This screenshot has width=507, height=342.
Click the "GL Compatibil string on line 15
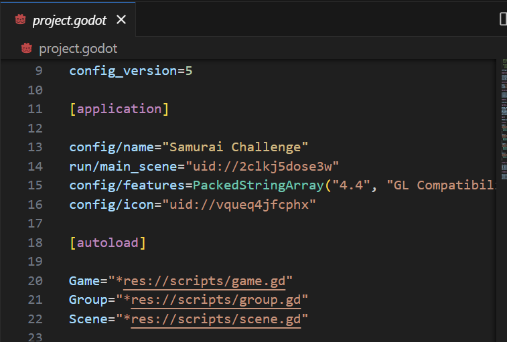coord(441,185)
